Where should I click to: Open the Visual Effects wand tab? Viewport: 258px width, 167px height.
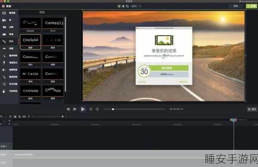pos(9,77)
